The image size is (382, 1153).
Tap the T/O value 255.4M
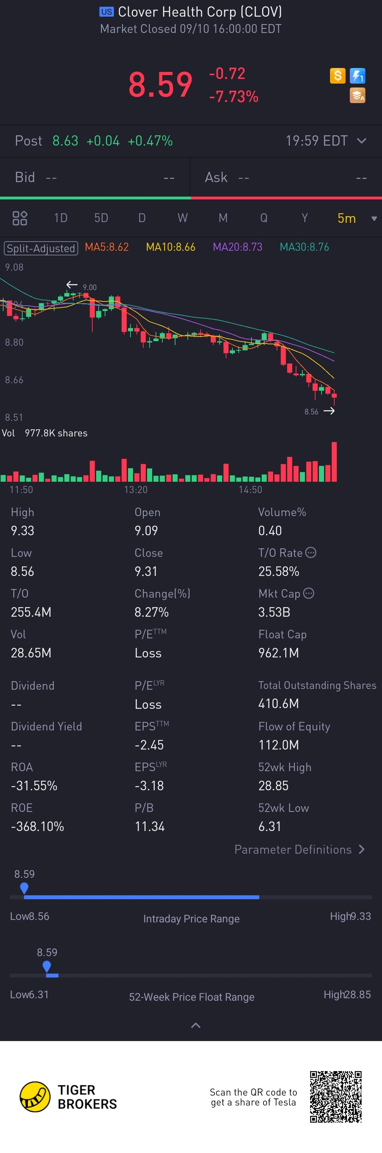31,612
